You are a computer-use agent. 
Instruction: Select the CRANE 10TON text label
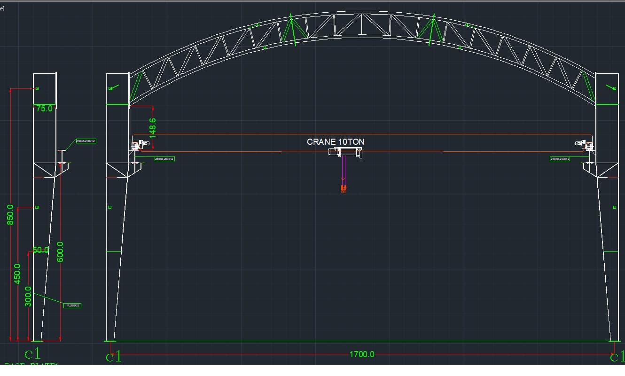(336, 141)
